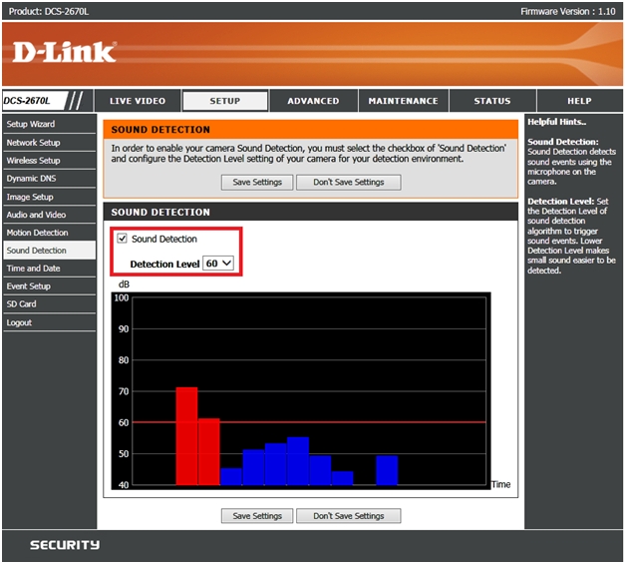626x564 pixels.
Task: Switch to the Live Video tab
Action: (139, 101)
